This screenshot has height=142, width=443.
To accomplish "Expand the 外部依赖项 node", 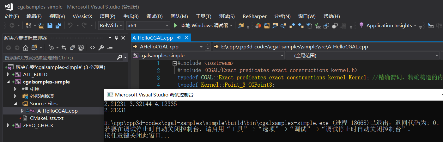I will (15, 96).
